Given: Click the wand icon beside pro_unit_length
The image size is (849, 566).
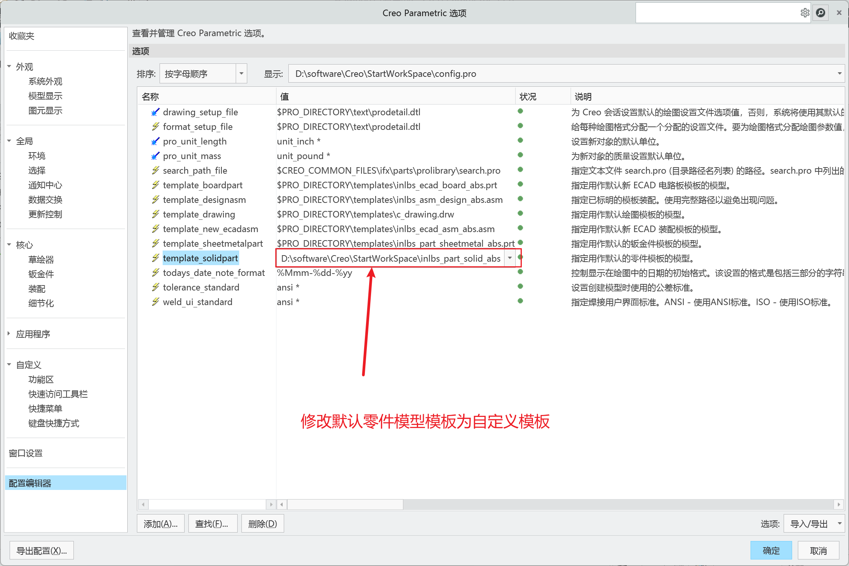Looking at the screenshot, I should (x=155, y=141).
